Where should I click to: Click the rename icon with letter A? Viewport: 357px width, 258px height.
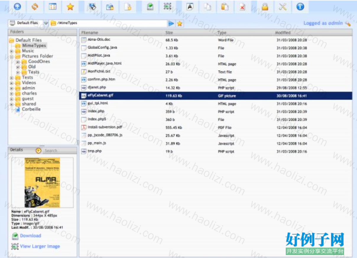(x=190, y=7)
